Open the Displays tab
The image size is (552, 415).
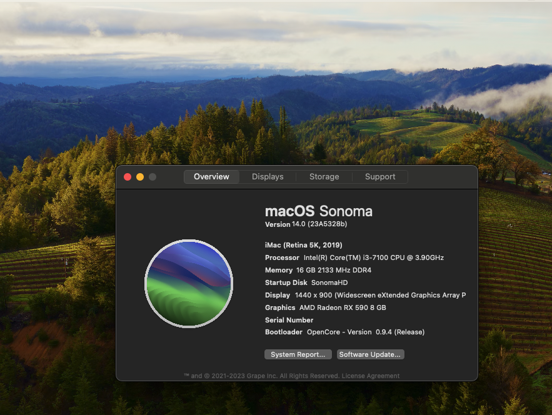[268, 177]
